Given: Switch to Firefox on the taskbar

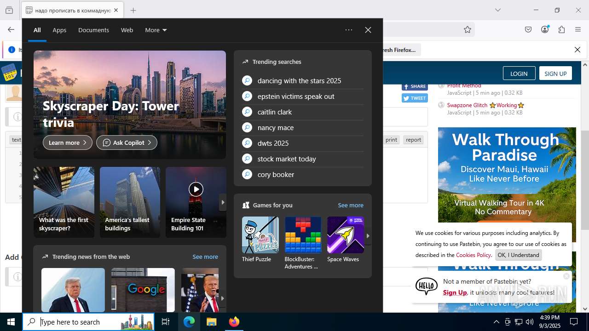Looking at the screenshot, I should tap(234, 322).
